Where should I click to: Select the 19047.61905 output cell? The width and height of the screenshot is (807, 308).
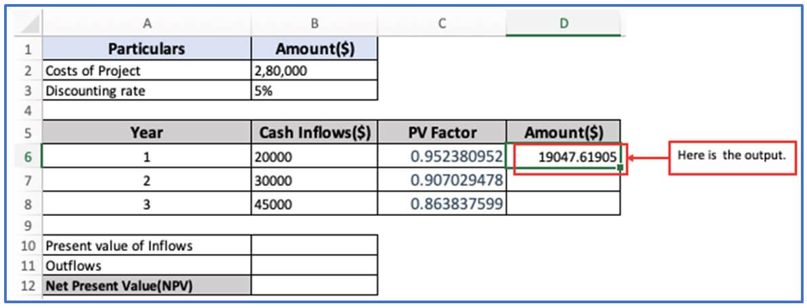click(x=563, y=156)
